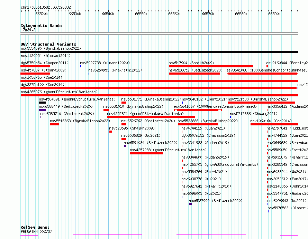The width and height of the screenshot is (308, 239).
Task: Click the black nsv4564691 variant bar
Action: pos(43,103)
